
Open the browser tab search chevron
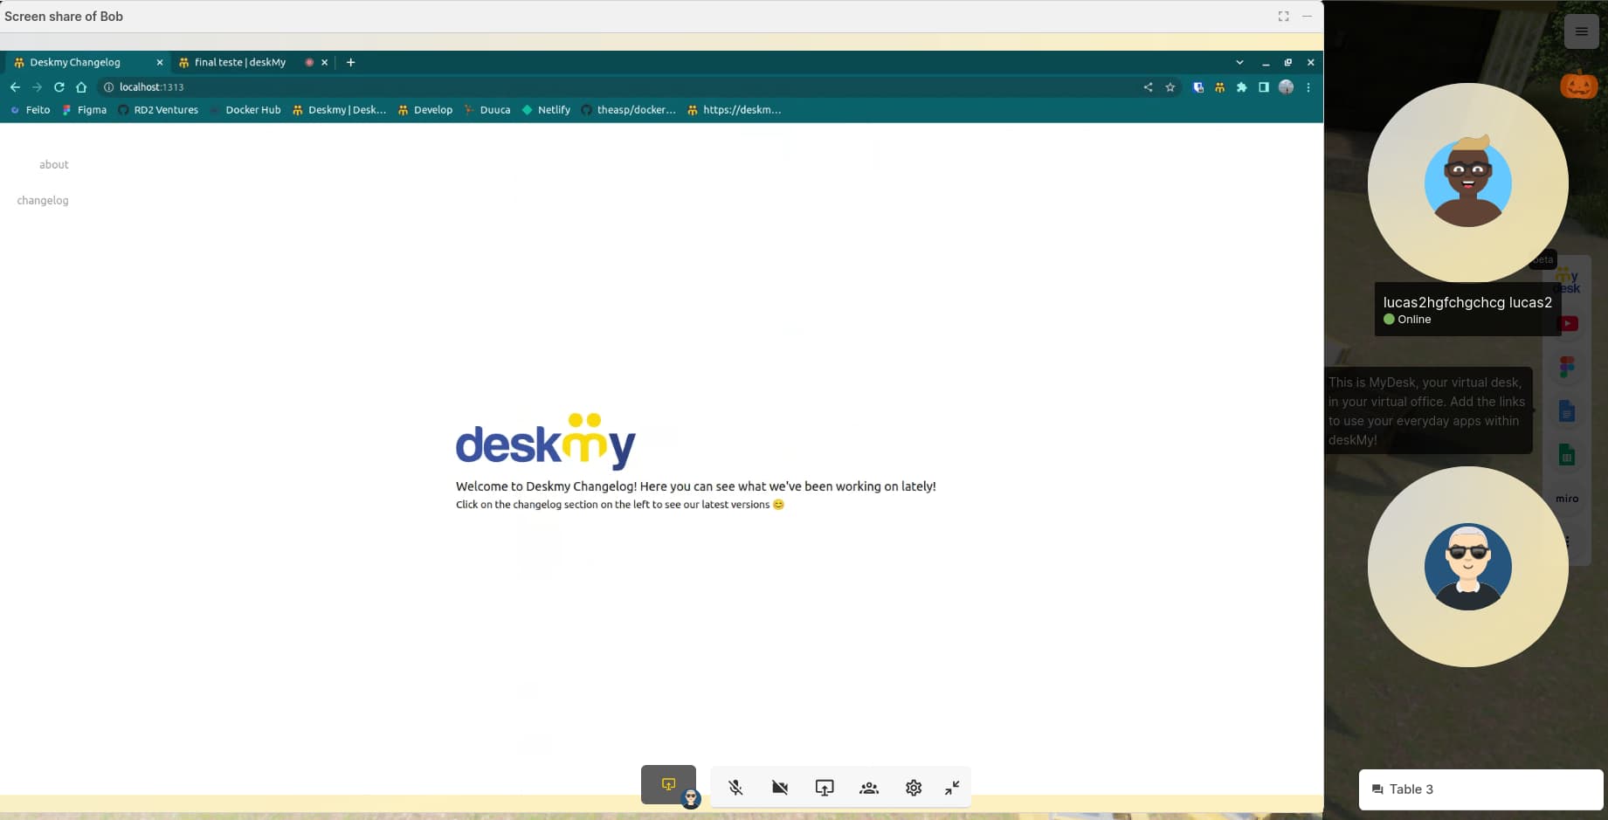[x=1239, y=63]
